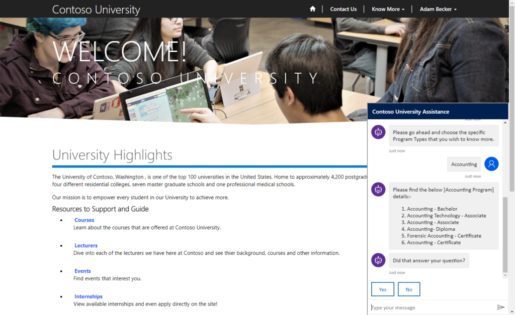Click the bot icon next to the Program Types message

[x=378, y=132]
